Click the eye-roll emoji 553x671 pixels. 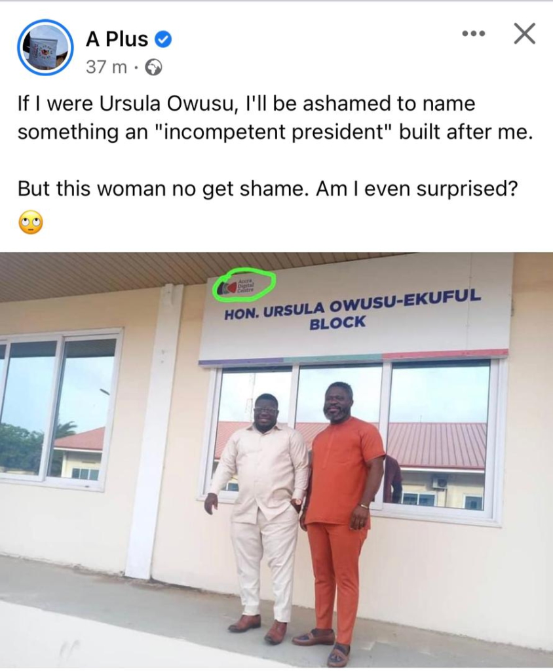tap(31, 223)
